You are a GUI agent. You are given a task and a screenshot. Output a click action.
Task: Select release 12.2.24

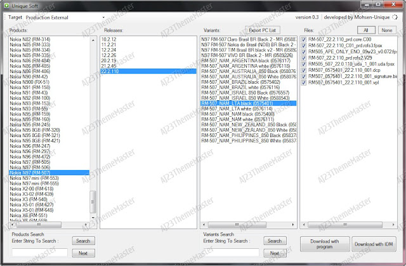[x=148, y=50]
